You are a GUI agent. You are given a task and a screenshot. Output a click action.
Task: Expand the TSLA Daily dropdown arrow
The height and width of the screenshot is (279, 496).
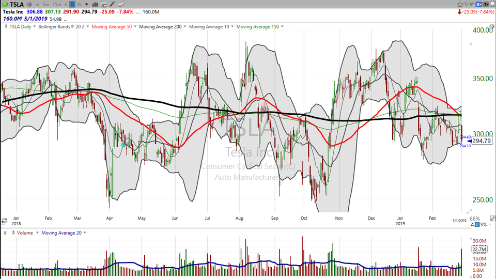[x=35, y=26]
